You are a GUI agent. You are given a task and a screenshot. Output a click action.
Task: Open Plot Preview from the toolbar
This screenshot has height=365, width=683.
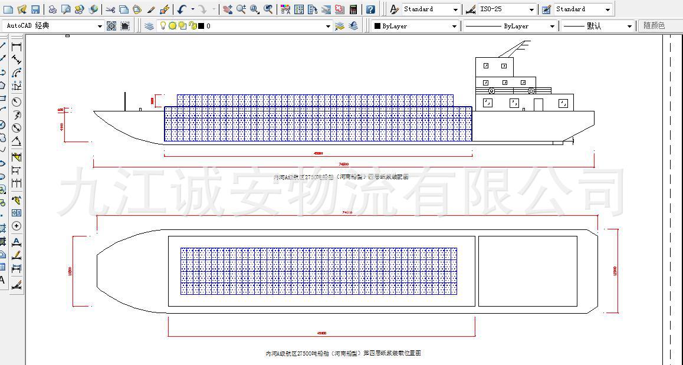click(66, 9)
